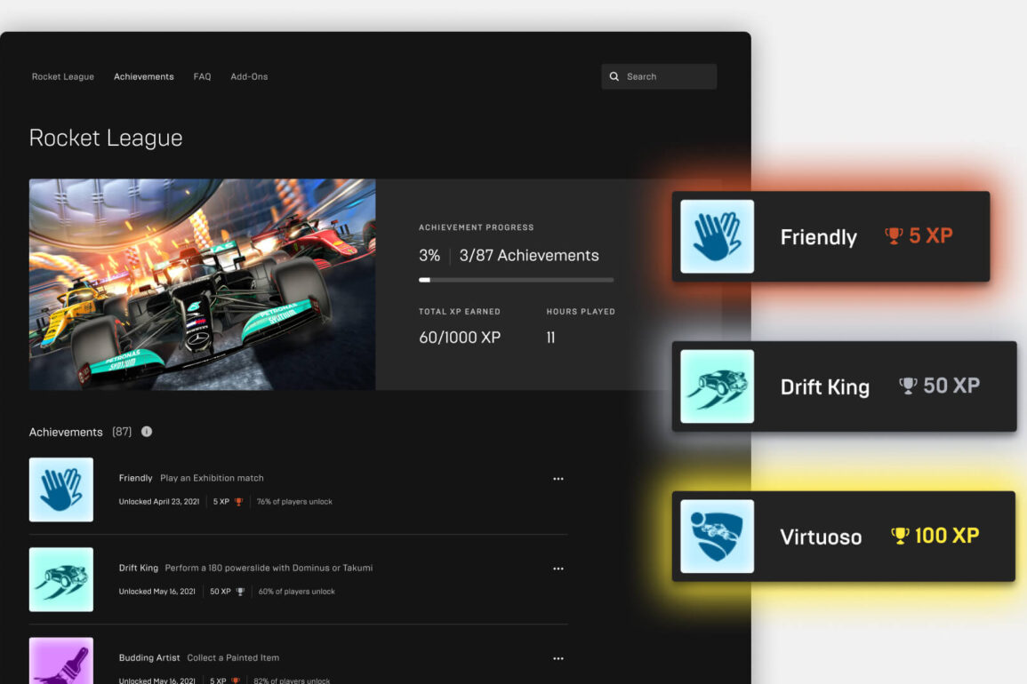Click the orange trophy on Friendly card

(x=894, y=235)
